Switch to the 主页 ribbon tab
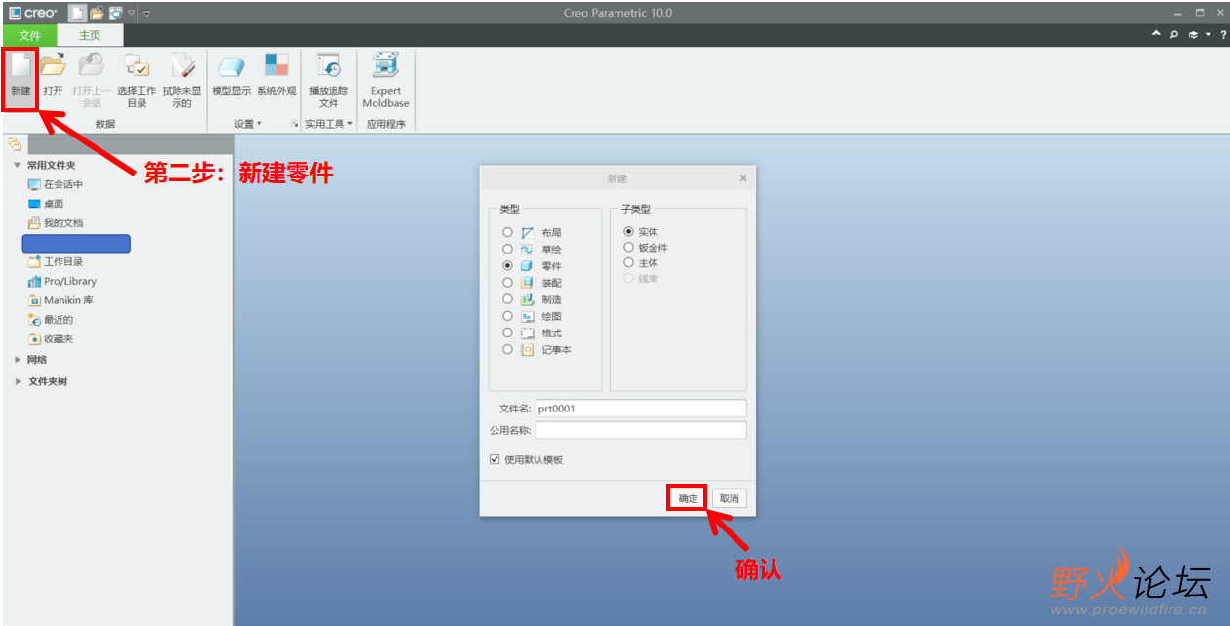The height and width of the screenshot is (626, 1230). [90, 36]
